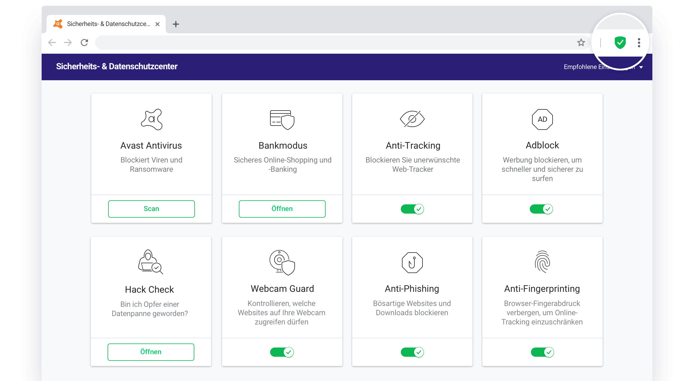
Task: Click the Anti-Fingerprinting fingerprint icon
Action: (542, 262)
